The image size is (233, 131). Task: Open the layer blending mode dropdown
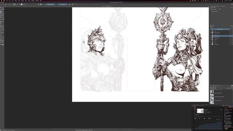point(220,27)
